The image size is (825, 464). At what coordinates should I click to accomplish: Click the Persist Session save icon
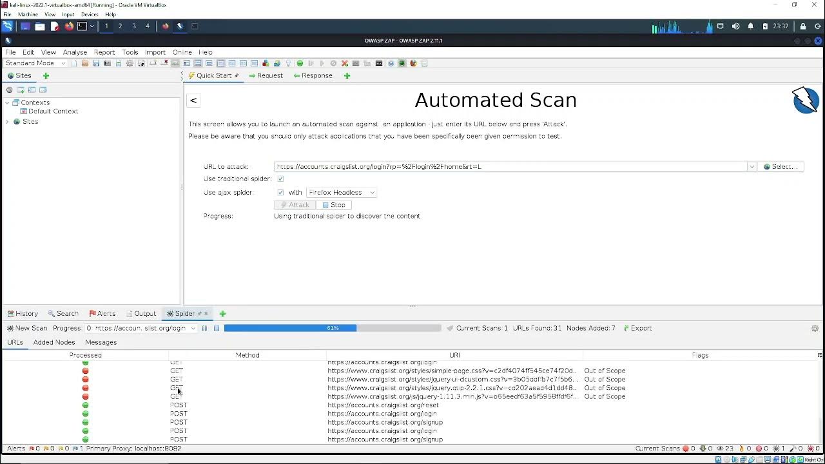96,63
